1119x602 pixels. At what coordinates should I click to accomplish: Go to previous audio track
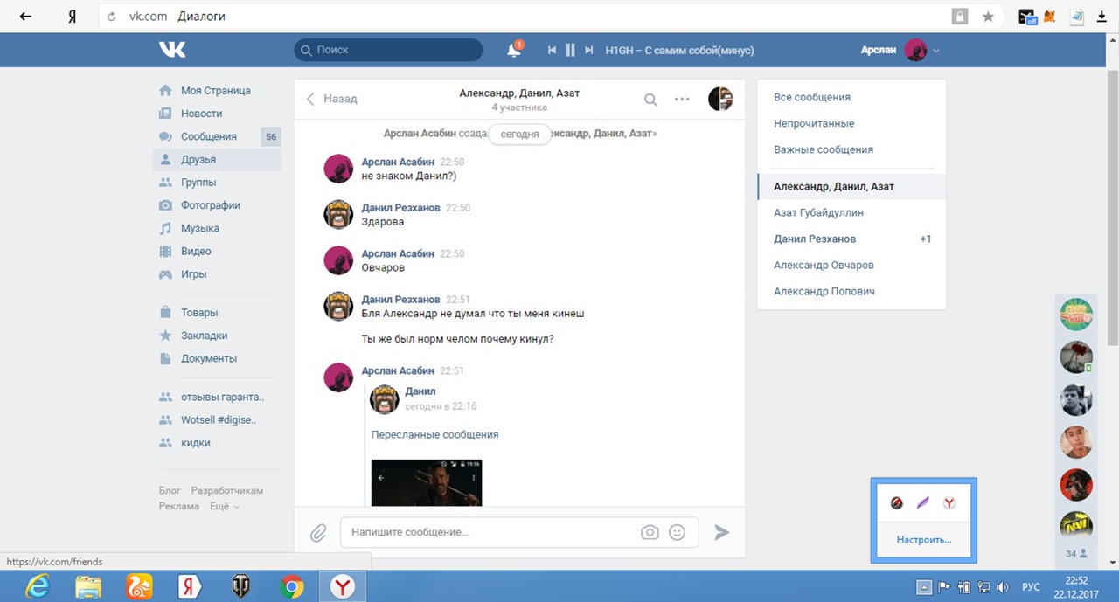[x=552, y=51]
